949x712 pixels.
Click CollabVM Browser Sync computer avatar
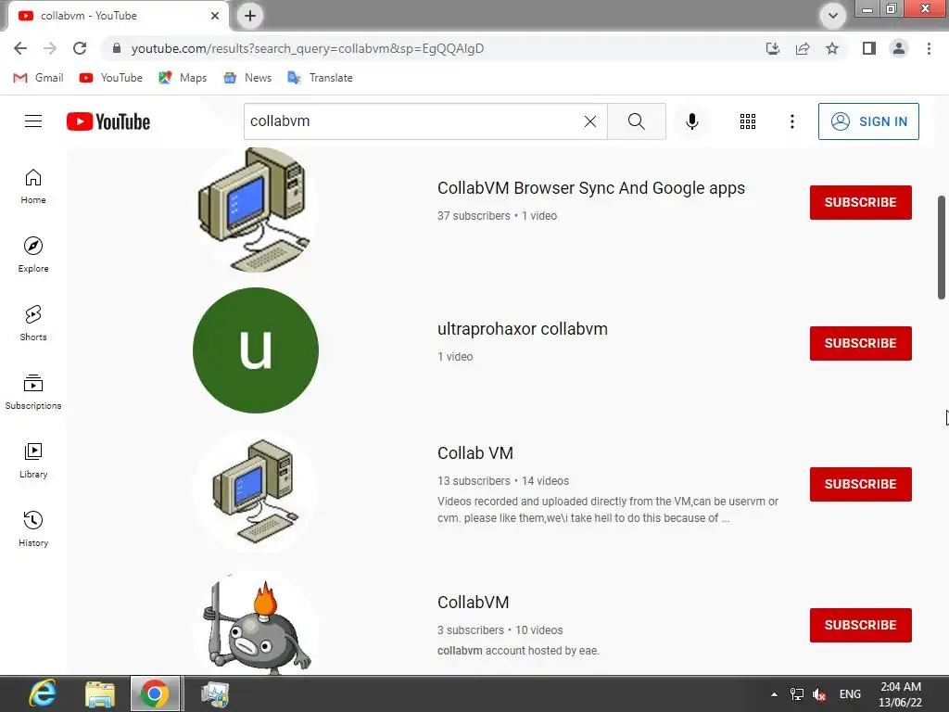click(256, 210)
